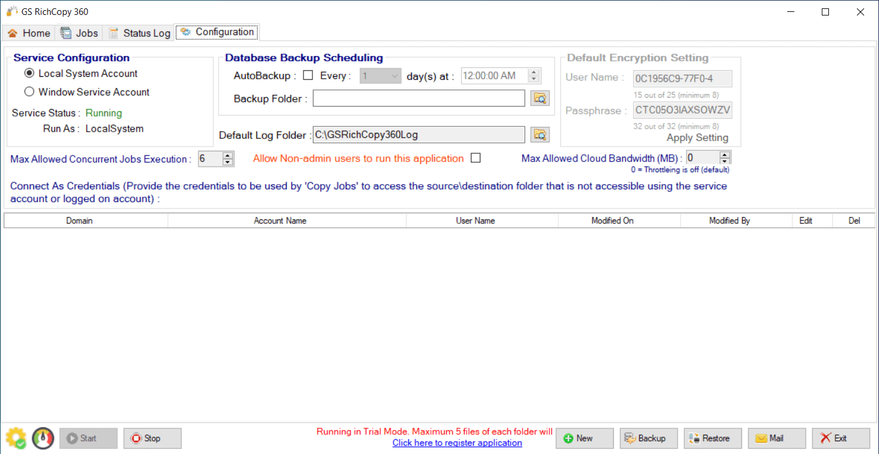This screenshot has width=879, height=454.
Task: Open the Every day(s) interval dropdown
Action: (381, 76)
